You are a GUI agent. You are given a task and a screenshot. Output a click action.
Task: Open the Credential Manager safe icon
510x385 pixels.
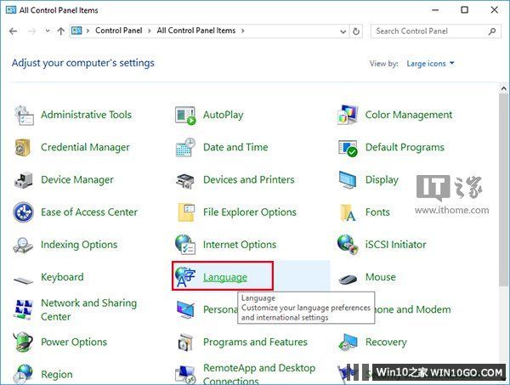pos(23,147)
